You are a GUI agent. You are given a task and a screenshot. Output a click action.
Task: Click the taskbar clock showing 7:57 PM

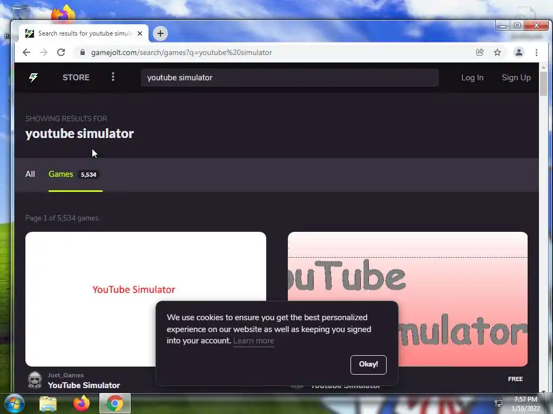525,404
